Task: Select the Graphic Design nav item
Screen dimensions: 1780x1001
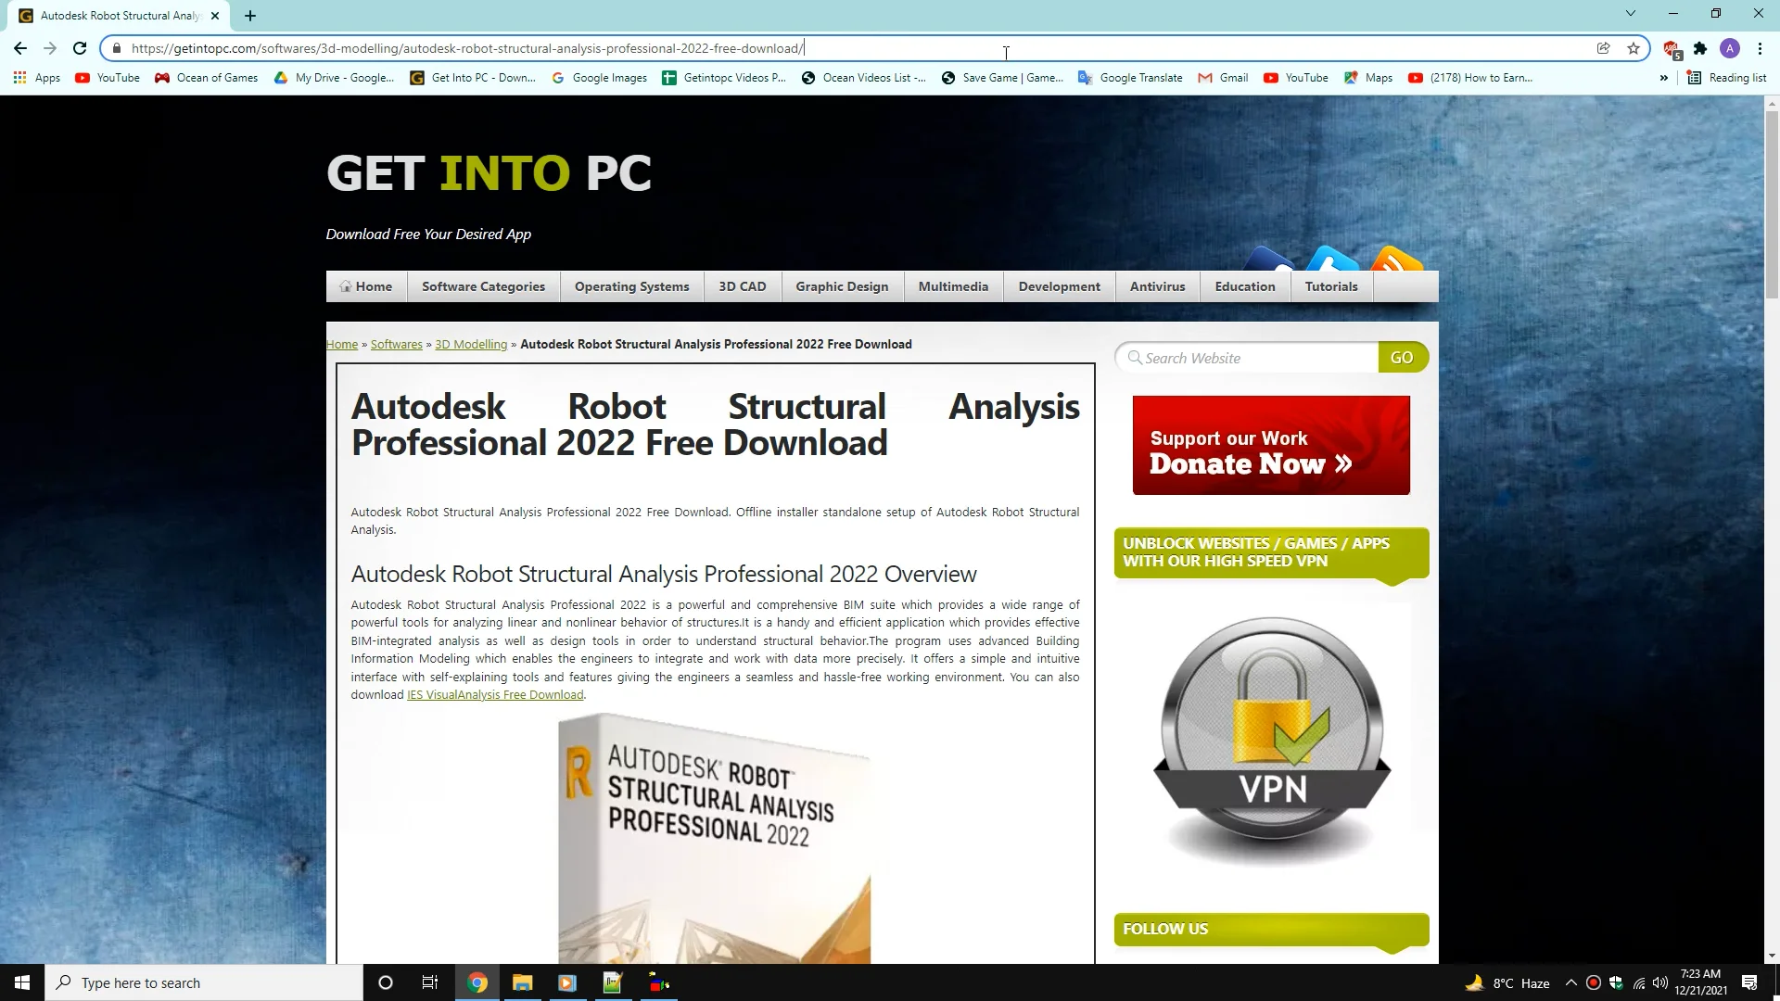Action: (x=842, y=286)
